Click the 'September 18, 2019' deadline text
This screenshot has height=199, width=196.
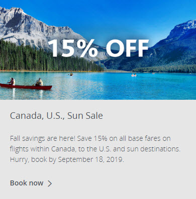click(91, 160)
